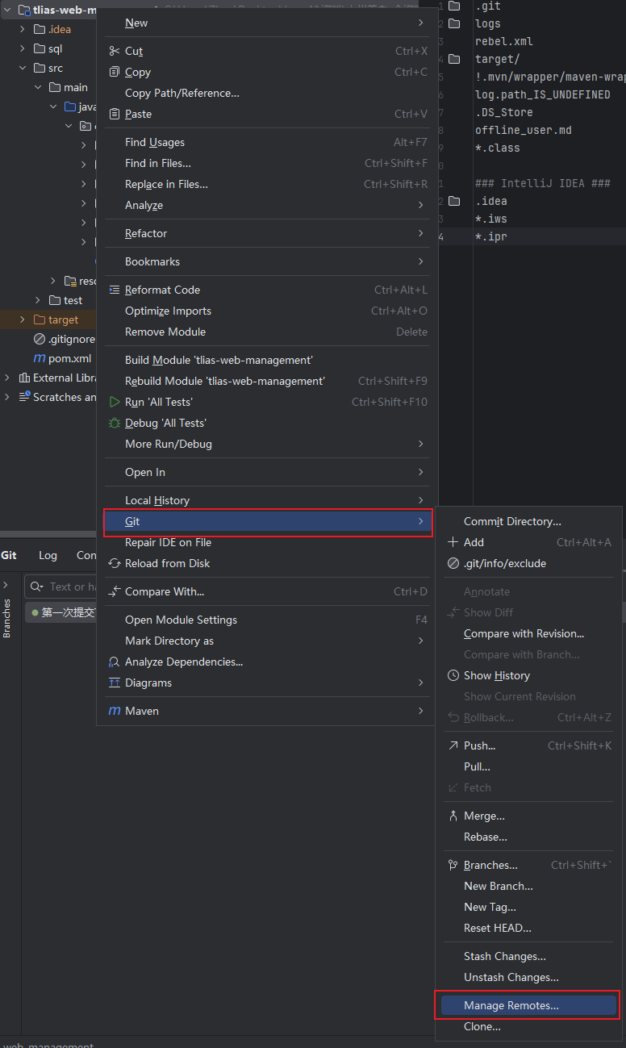The image size is (626, 1048).
Task: Click the 'offline_user.md' editor line
Action: click(524, 130)
